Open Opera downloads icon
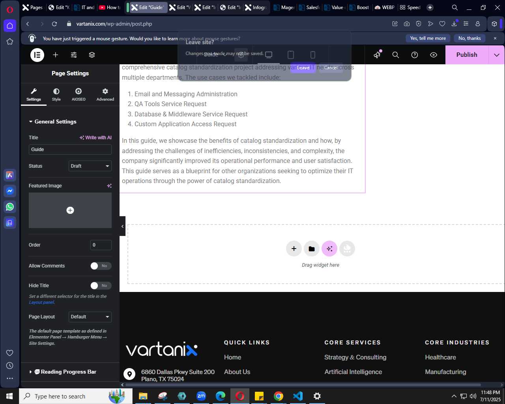The height and width of the screenshot is (404, 505). 454,24
